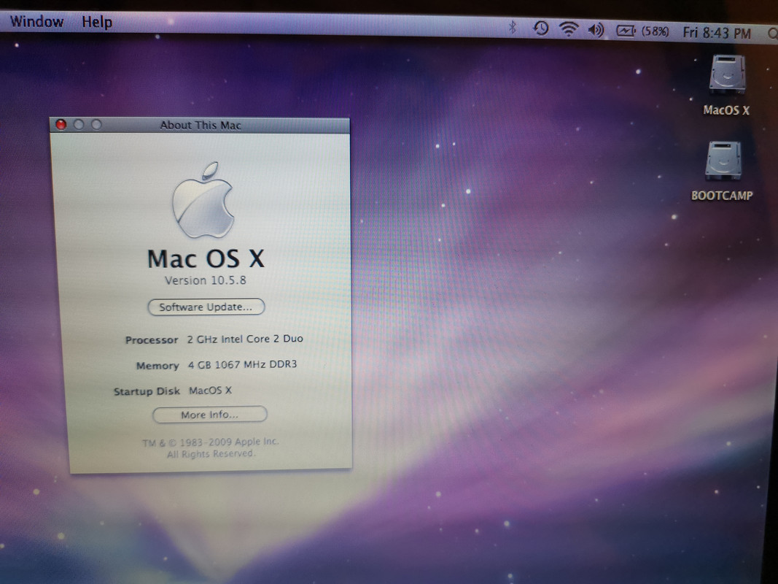Click the Memory label
778x584 pixels.
tap(157, 366)
